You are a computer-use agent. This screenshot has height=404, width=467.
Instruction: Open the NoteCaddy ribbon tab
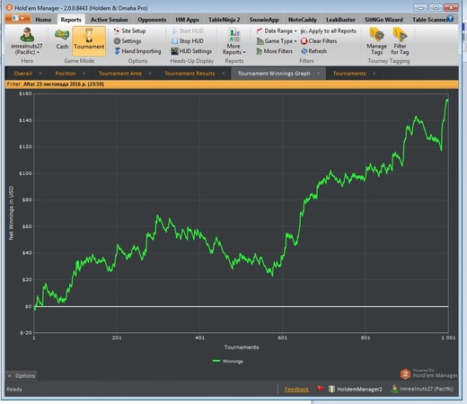coord(302,20)
